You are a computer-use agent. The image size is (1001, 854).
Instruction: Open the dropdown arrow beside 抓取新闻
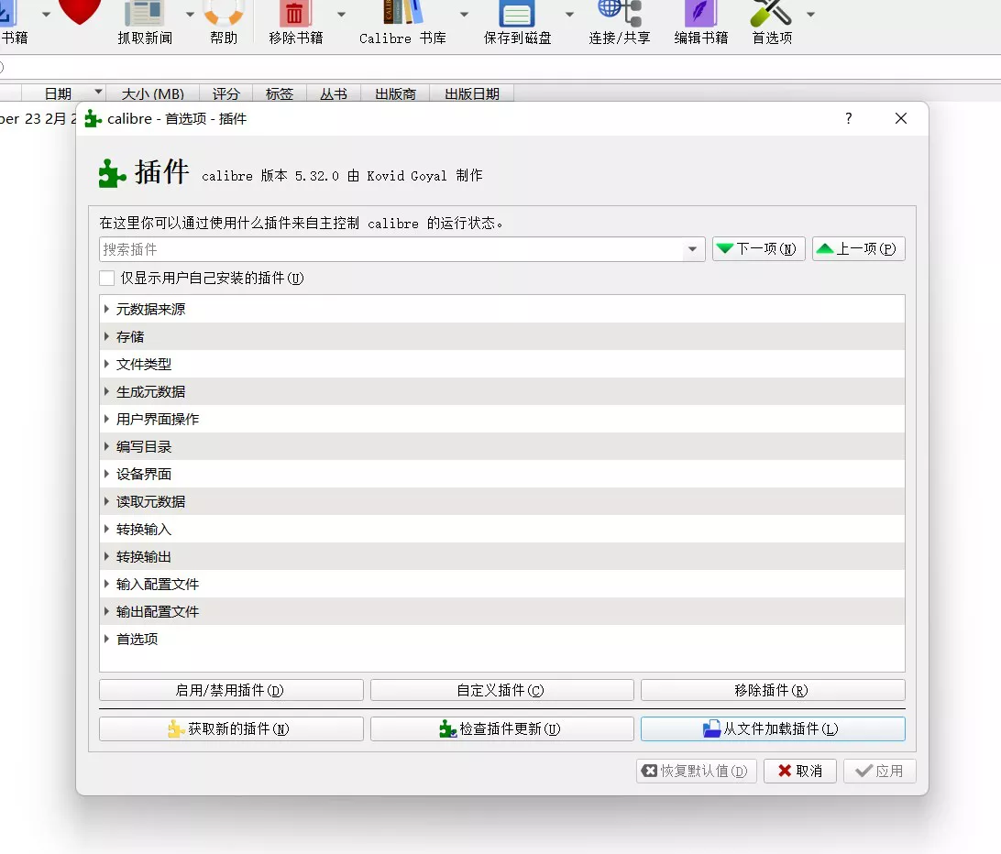click(191, 14)
